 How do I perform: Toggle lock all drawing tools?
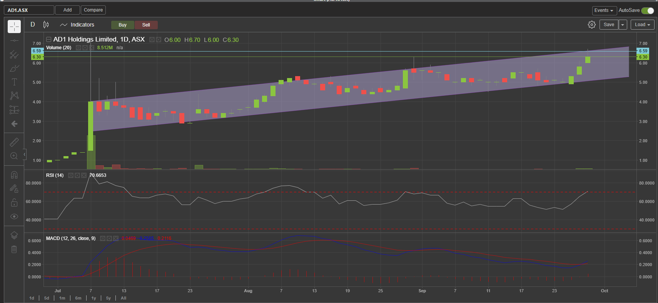click(x=14, y=202)
